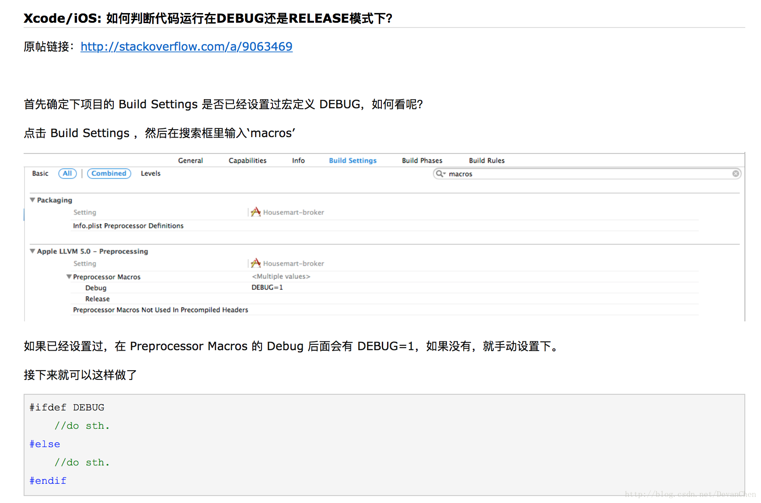Screen dimensions: 761x503
Task: Select the Basic filter option
Action: [40, 173]
